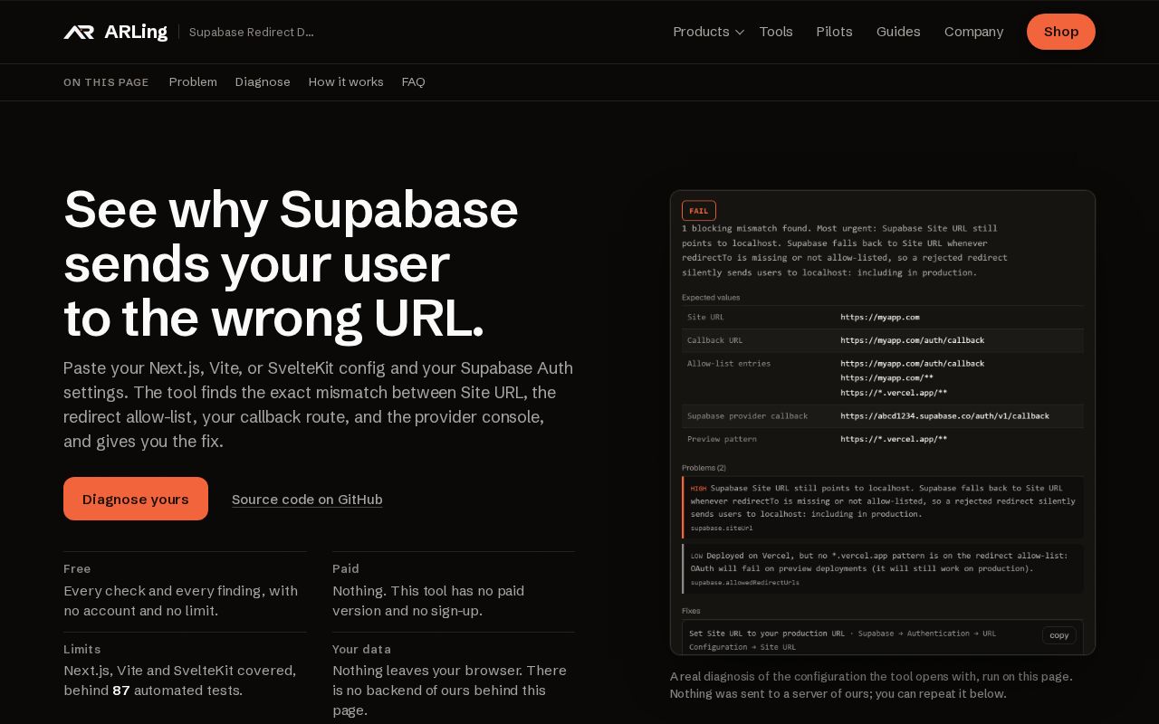Jump to the How it works section
Image resolution: width=1159 pixels, height=724 pixels.
[346, 82]
